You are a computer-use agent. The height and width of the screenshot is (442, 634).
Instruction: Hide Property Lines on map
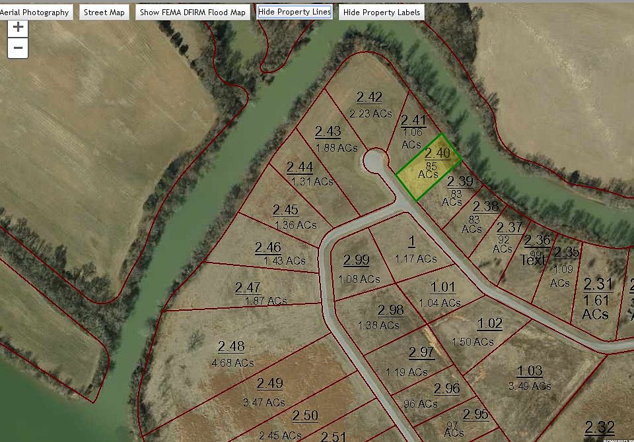[x=294, y=13]
